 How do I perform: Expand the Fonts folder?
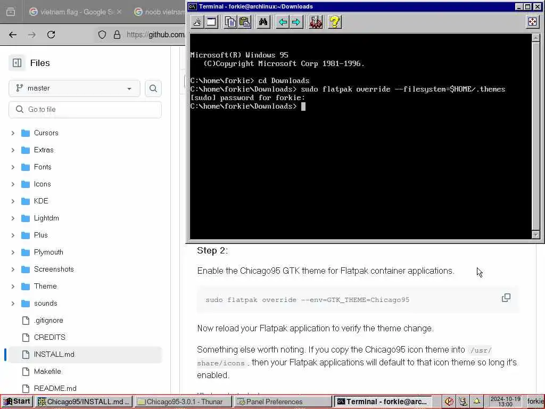coord(13,167)
